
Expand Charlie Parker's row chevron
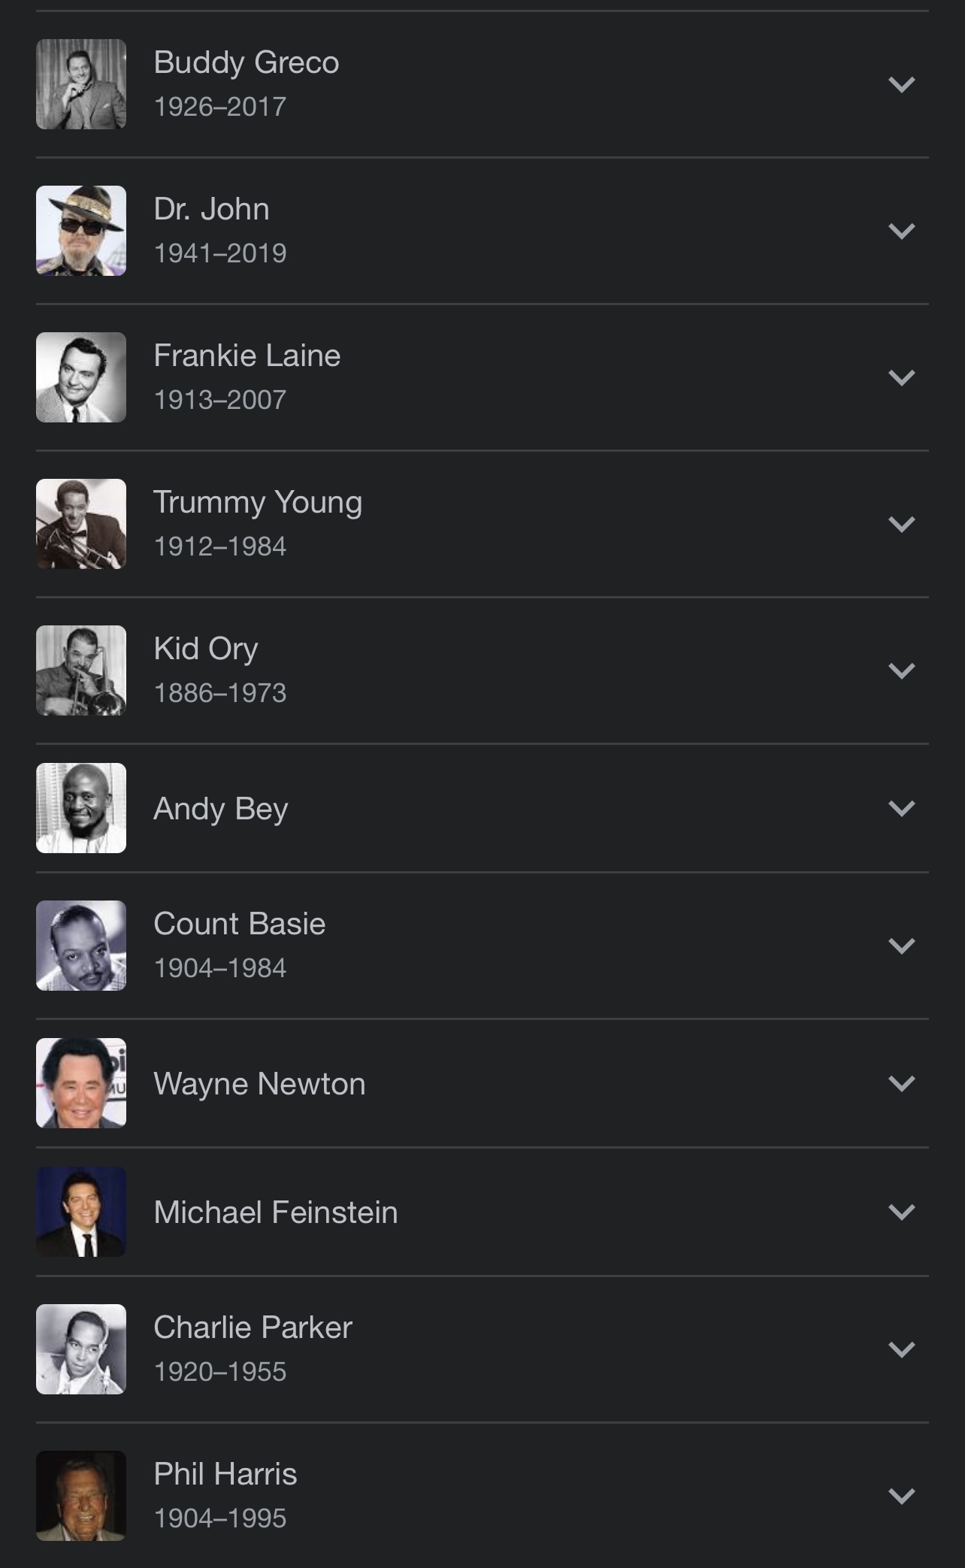coord(901,1349)
